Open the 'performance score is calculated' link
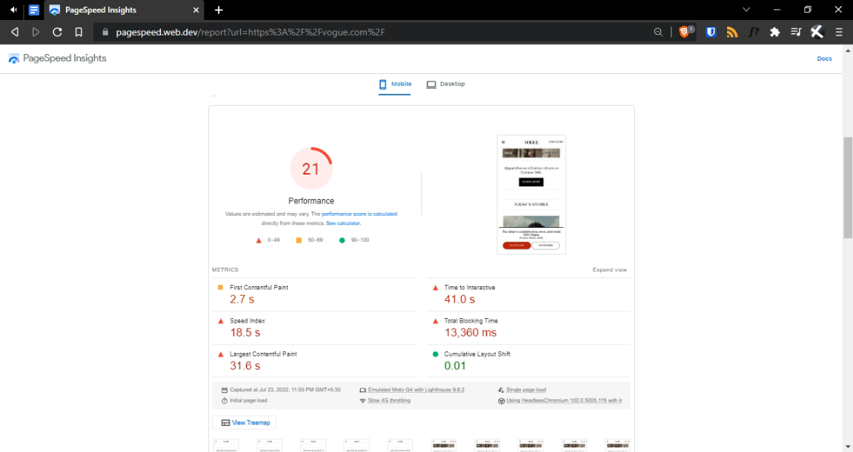Screen dimensions: 853x452 click(359, 214)
